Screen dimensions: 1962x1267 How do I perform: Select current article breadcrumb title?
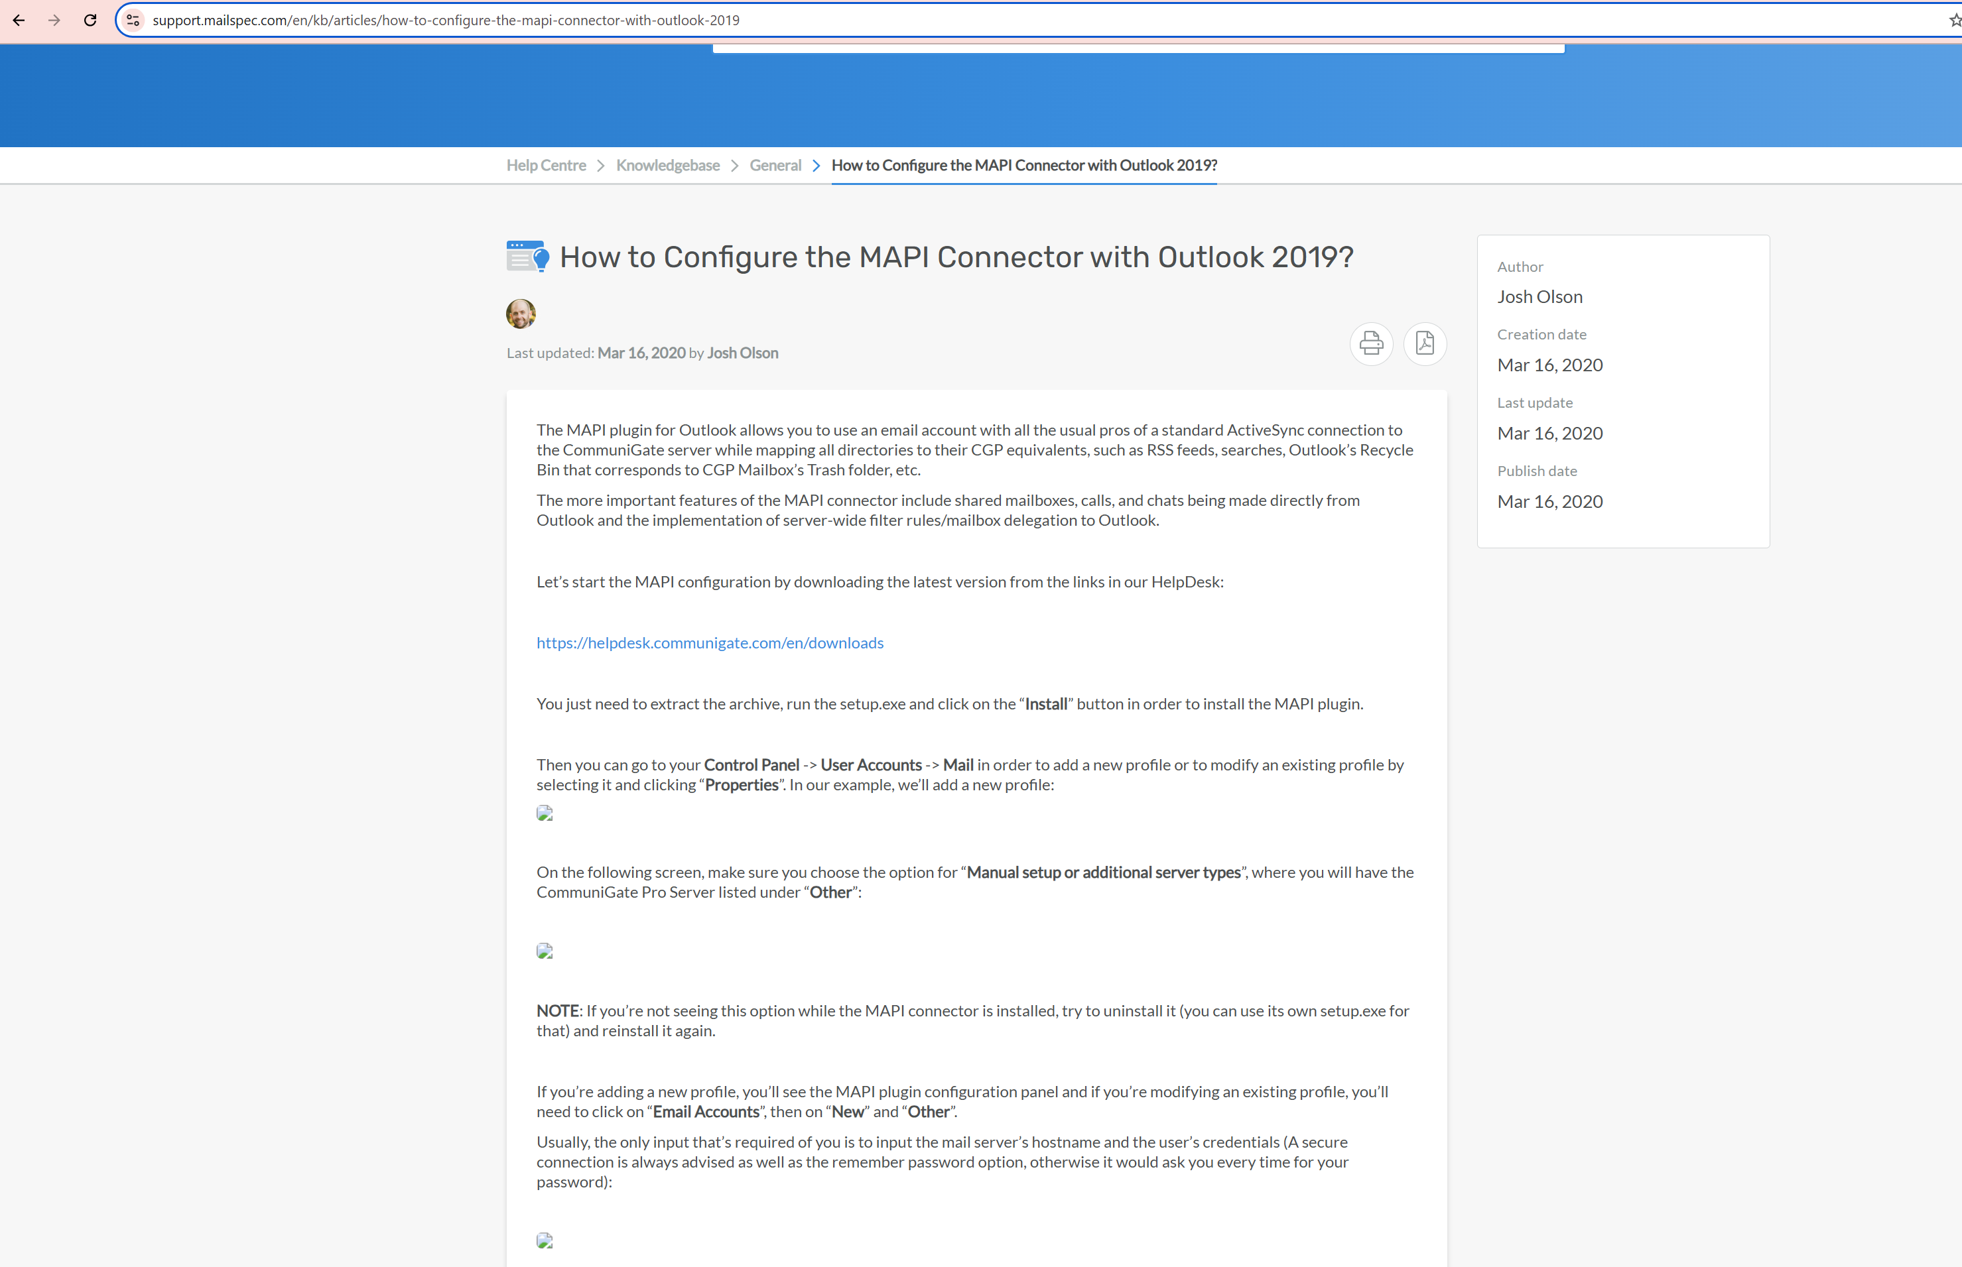pos(1024,165)
